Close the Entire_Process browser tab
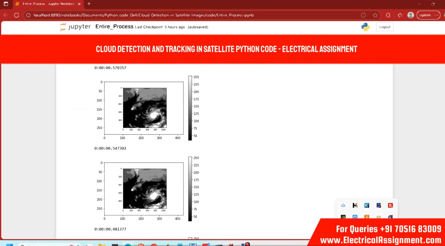The height and width of the screenshot is (246, 445). pyautogui.click(x=79, y=4)
